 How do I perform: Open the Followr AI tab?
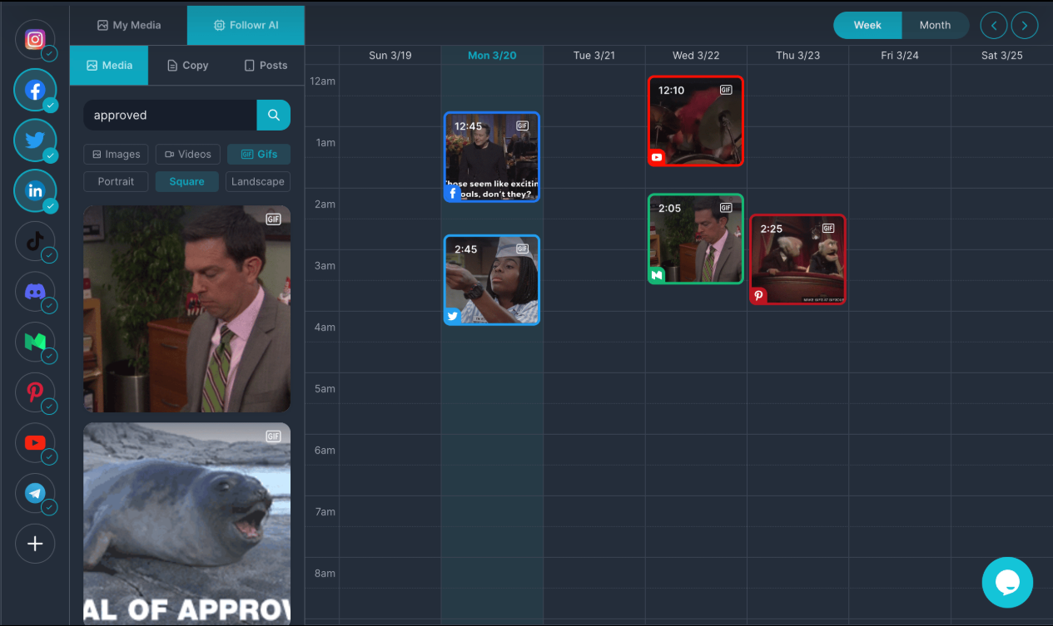coord(246,25)
